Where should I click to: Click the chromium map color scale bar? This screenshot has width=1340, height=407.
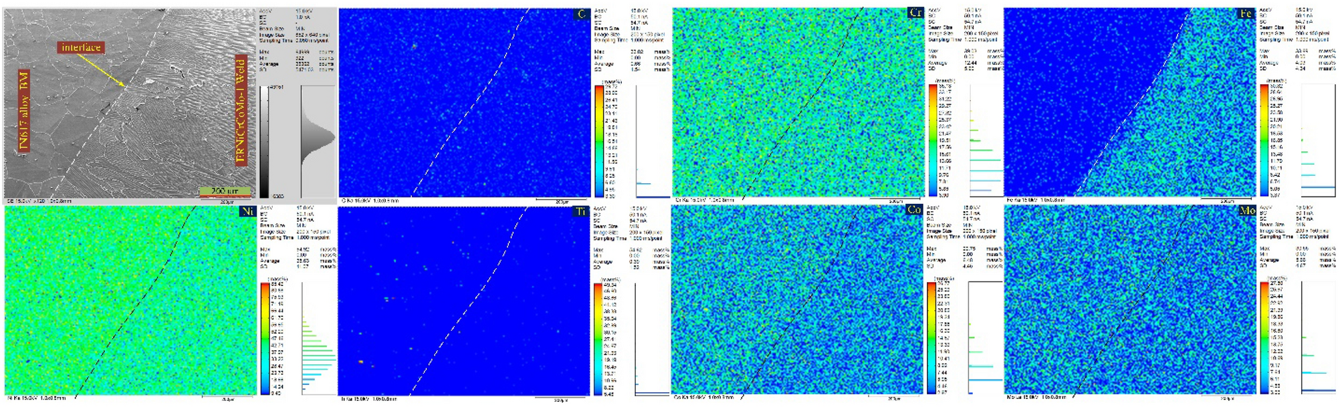(932, 140)
